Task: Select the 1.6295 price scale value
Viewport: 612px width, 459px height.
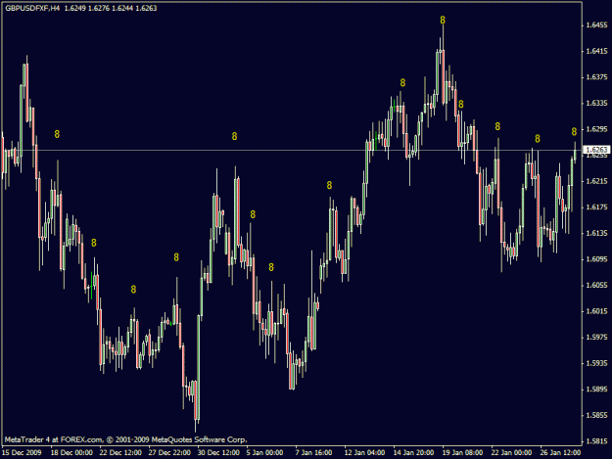Action: coord(596,129)
